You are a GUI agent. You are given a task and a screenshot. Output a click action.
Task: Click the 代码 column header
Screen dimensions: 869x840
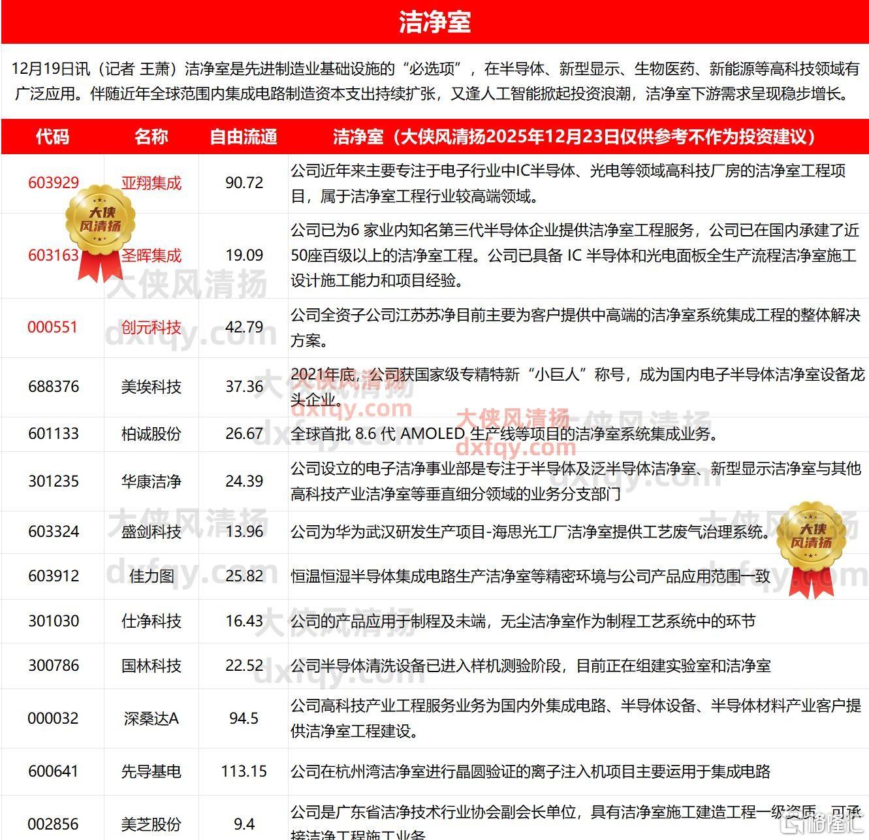click(52, 137)
